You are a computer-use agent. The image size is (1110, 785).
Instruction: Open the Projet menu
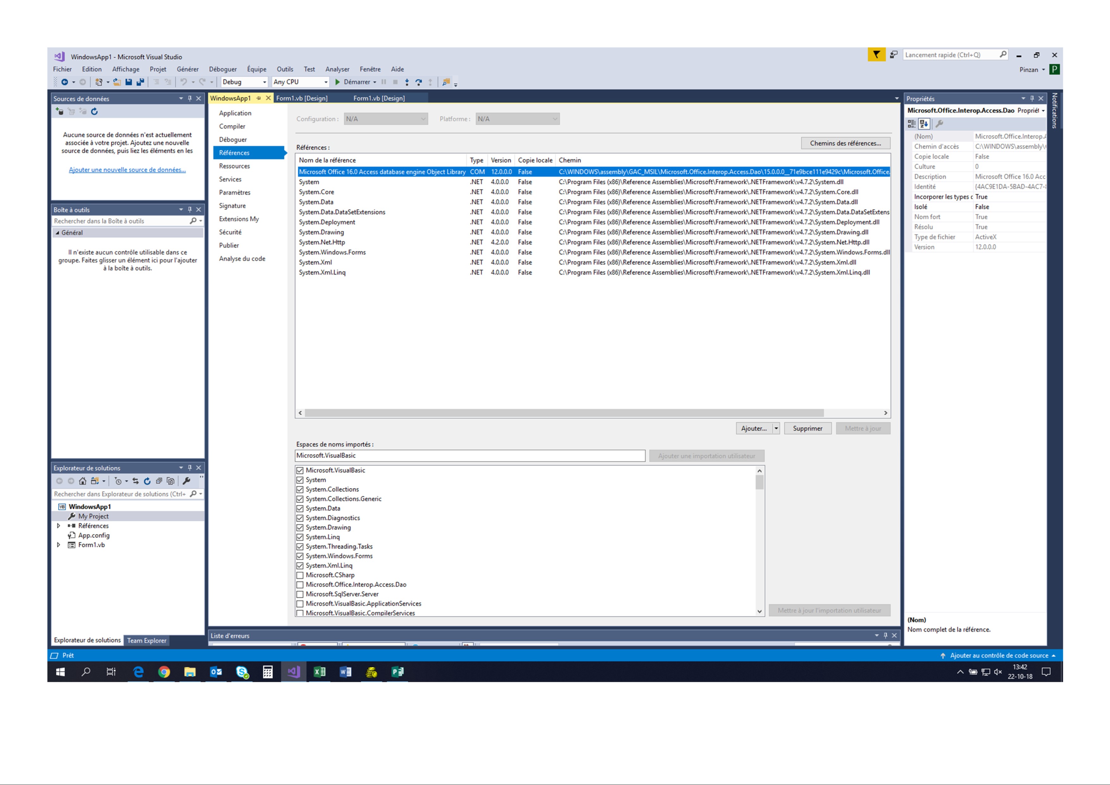tap(158, 69)
